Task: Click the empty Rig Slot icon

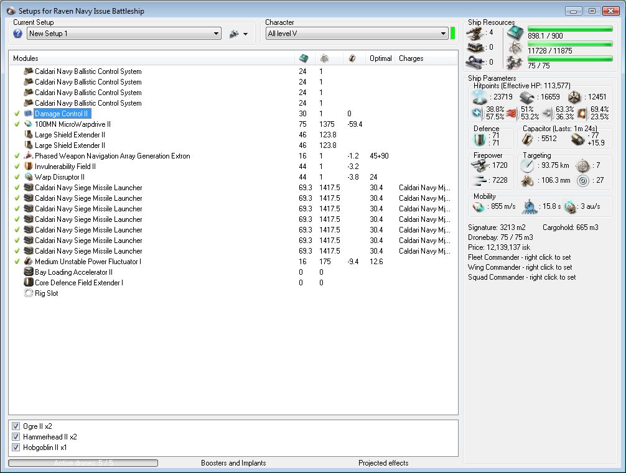Action: (28, 293)
